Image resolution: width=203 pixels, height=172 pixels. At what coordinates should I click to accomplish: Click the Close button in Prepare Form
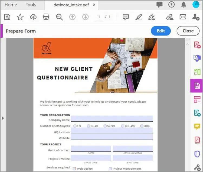188,31
